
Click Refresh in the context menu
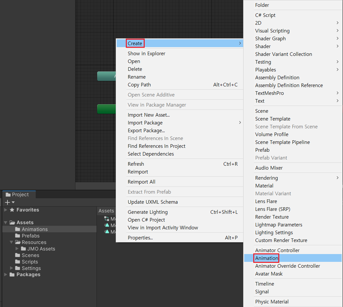pos(180,164)
